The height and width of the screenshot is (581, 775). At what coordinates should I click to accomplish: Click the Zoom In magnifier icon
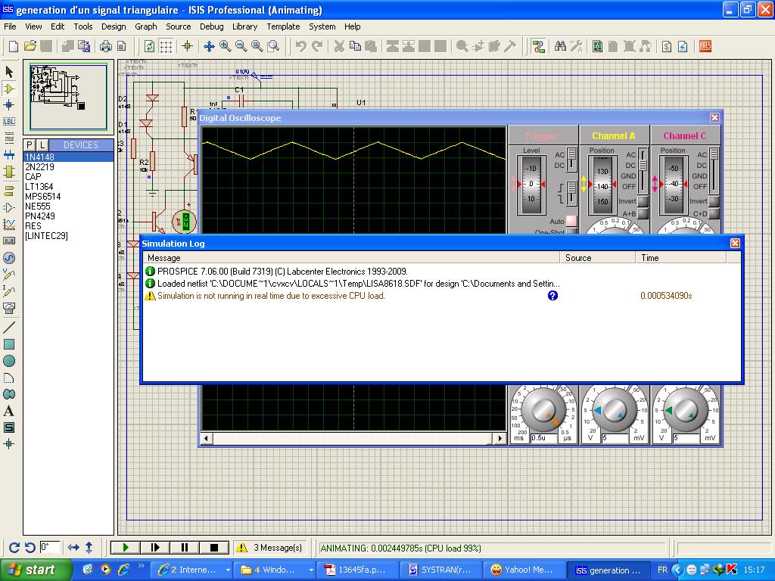click(226, 46)
